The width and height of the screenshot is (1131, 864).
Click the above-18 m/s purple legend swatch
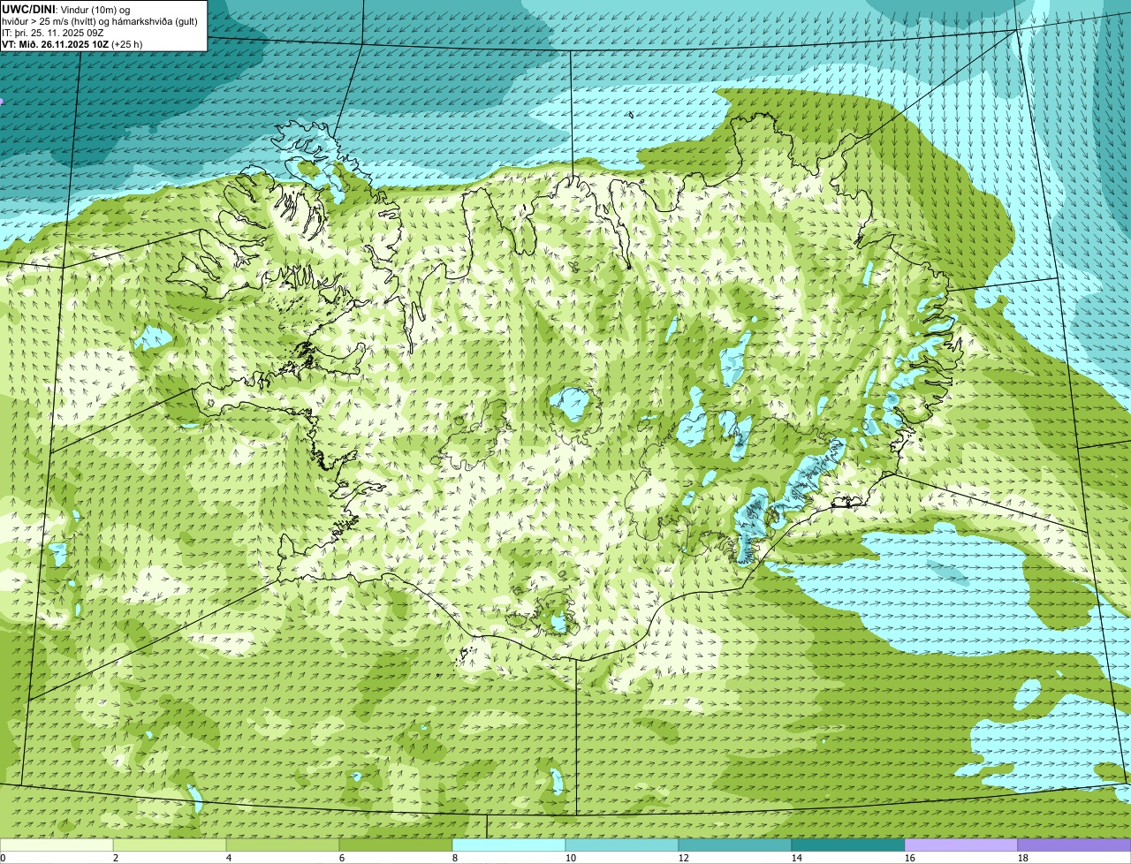(x=1074, y=845)
